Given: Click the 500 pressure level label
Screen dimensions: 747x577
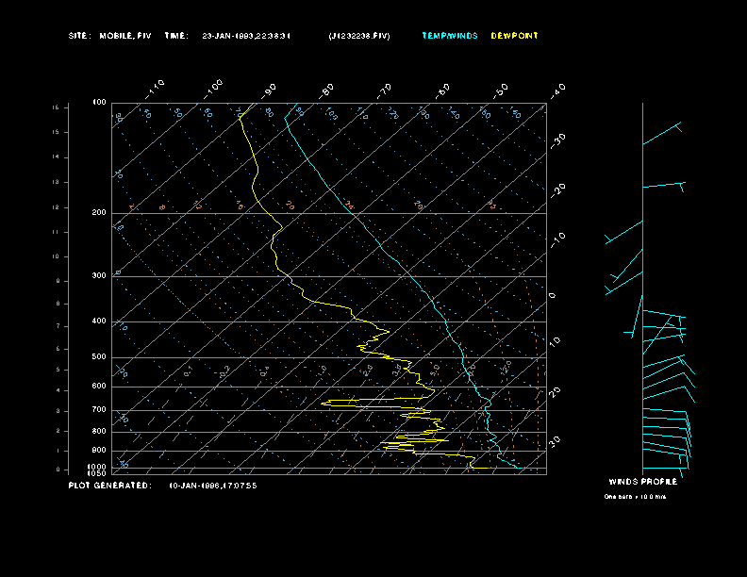Looking at the screenshot, I should [x=99, y=356].
